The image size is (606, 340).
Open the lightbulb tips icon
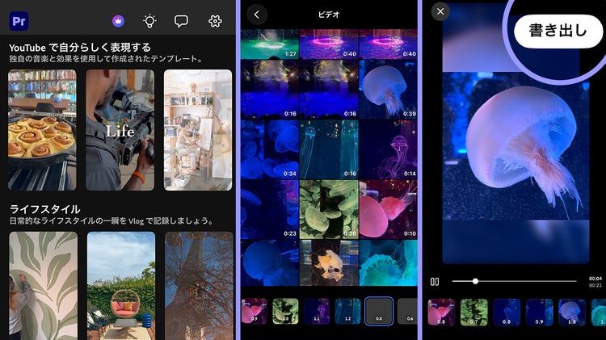pyautogui.click(x=149, y=21)
